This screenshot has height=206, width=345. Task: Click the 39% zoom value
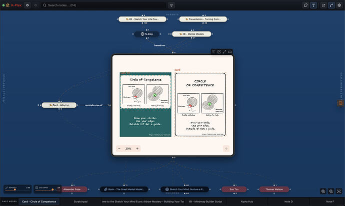(x=128, y=149)
